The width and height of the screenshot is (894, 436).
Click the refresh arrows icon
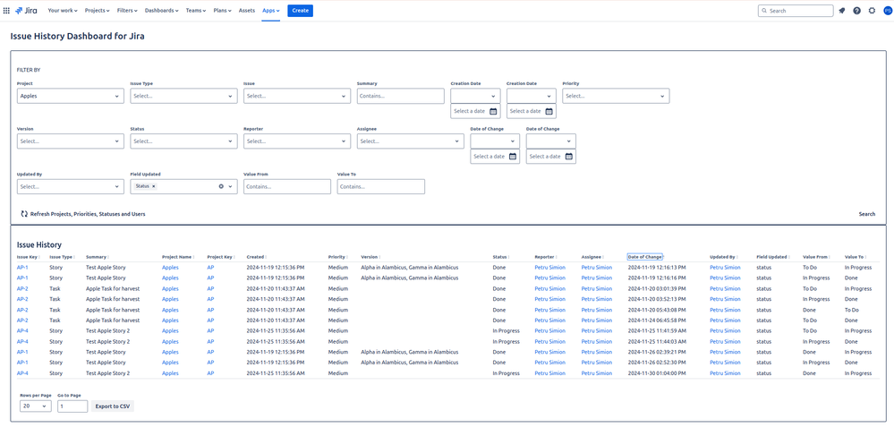coord(24,214)
